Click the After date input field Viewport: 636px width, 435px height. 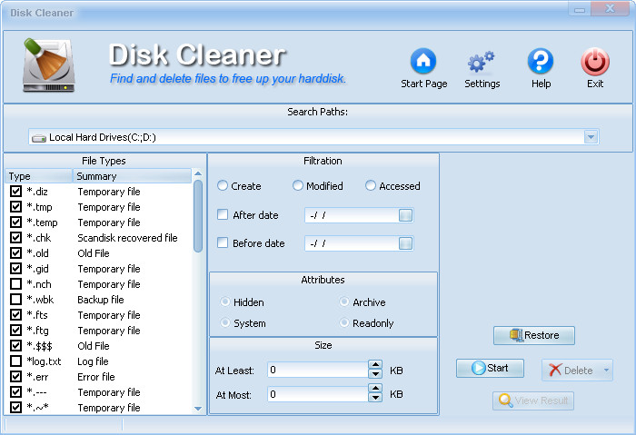coord(352,215)
